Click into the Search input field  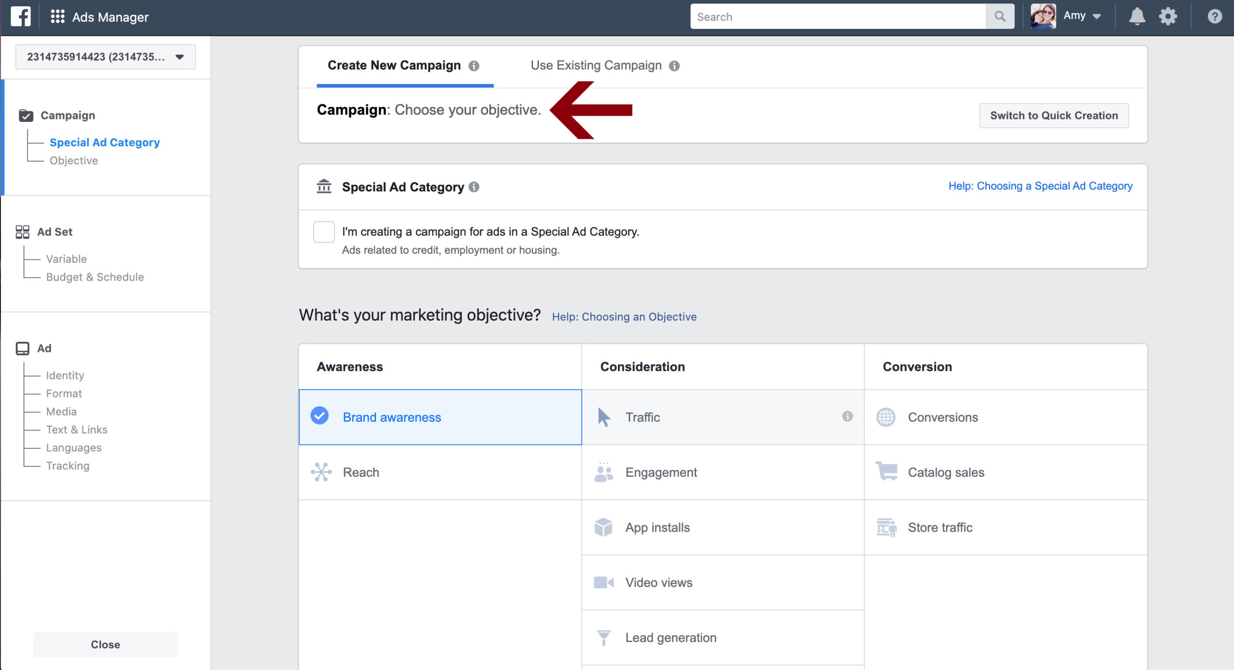coord(838,17)
